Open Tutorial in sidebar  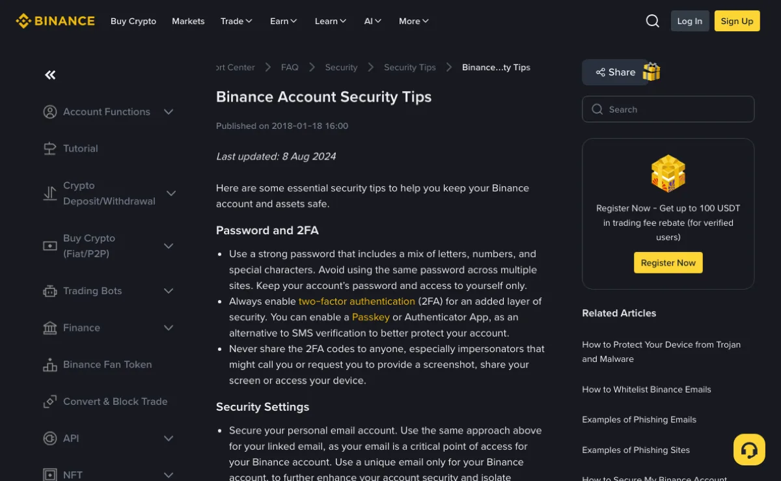tap(80, 148)
